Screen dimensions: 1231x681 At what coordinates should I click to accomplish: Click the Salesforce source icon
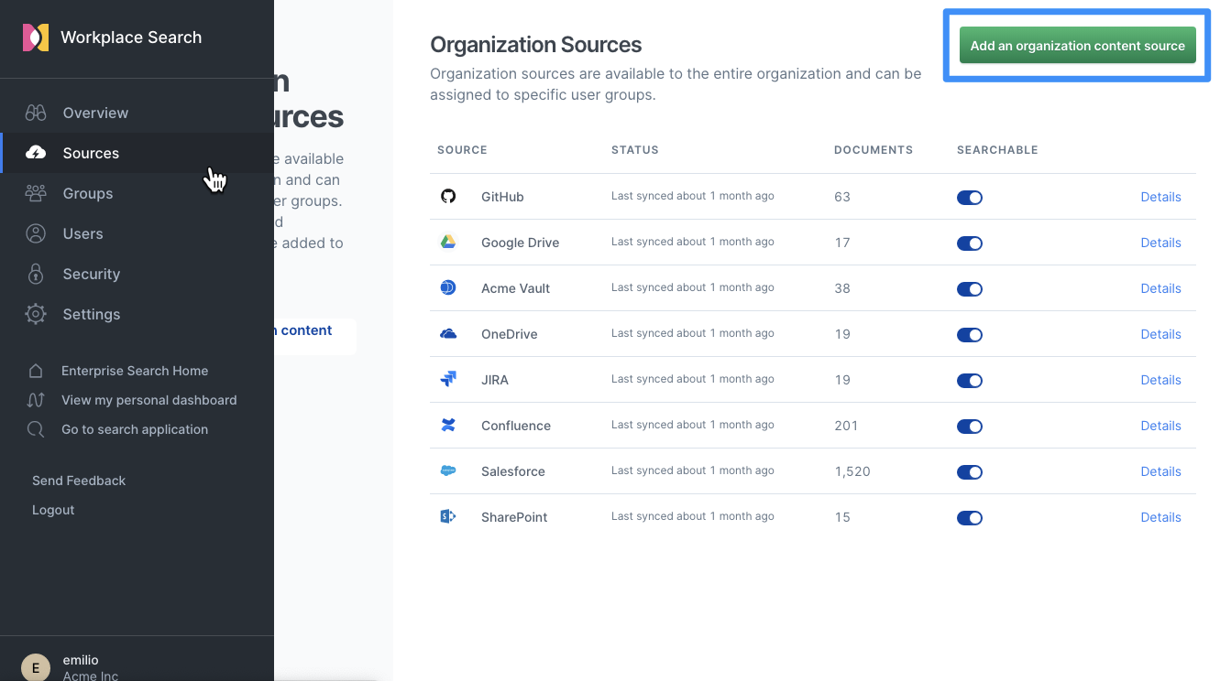pyautogui.click(x=448, y=470)
